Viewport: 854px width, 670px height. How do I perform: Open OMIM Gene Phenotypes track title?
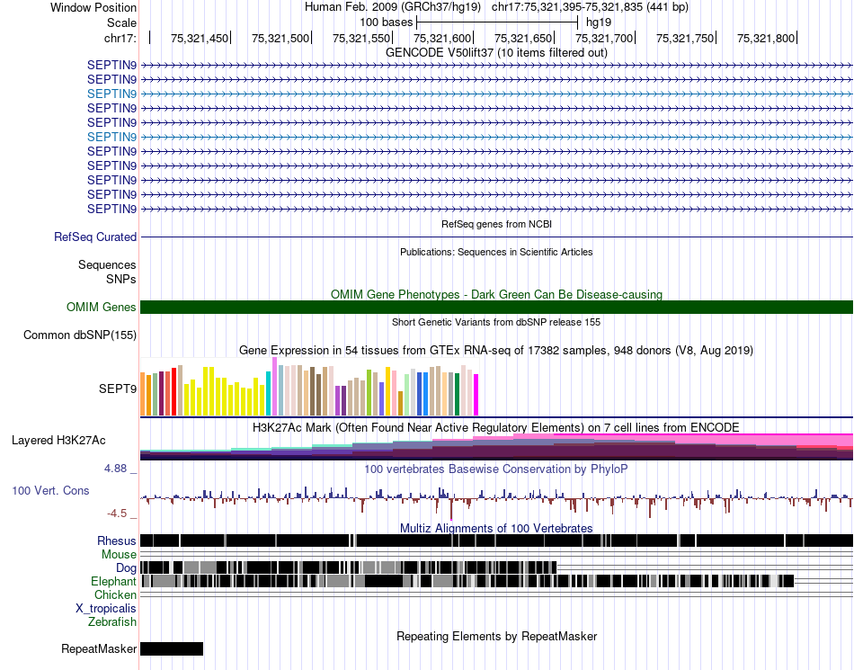496,294
